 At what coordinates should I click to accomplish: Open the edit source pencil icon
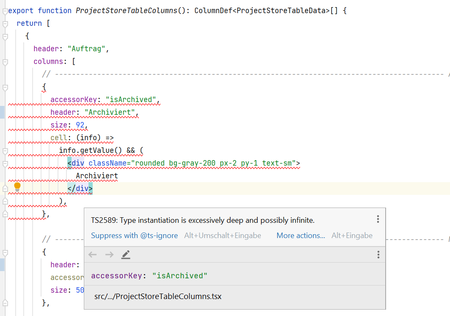[x=125, y=255]
